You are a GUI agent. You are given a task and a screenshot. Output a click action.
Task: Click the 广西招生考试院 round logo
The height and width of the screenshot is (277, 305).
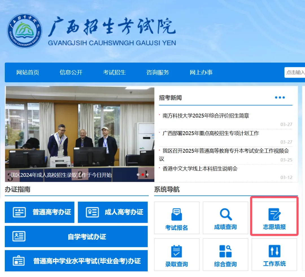point(25,31)
